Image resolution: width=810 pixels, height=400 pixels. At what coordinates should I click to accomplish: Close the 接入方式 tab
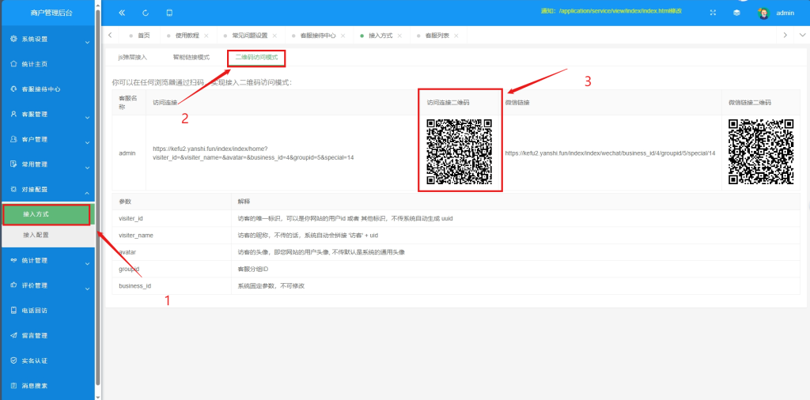click(x=399, y=36)
